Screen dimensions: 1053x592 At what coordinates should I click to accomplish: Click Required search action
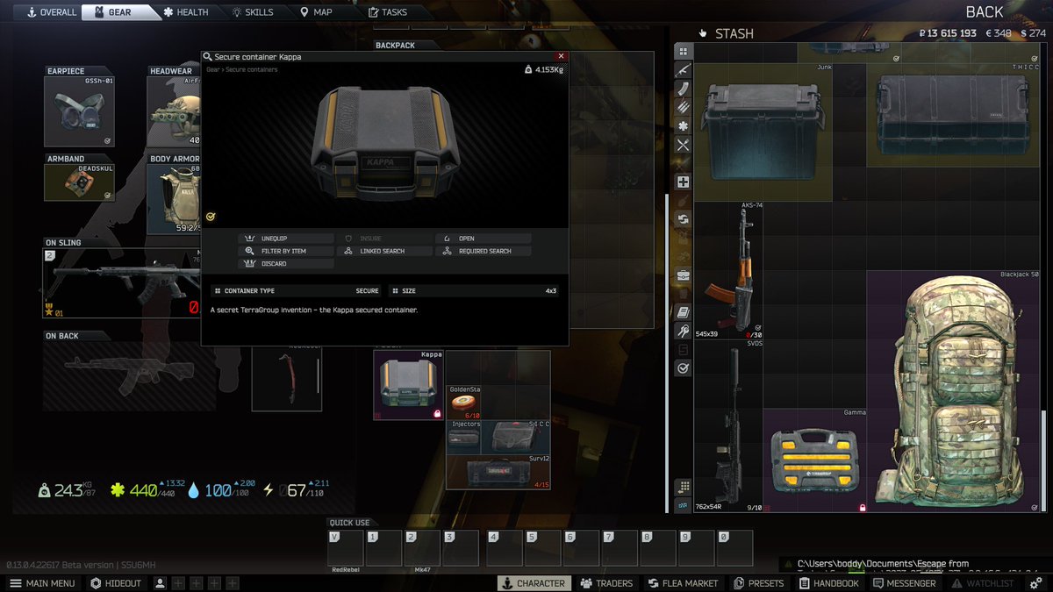click(484, 251)
